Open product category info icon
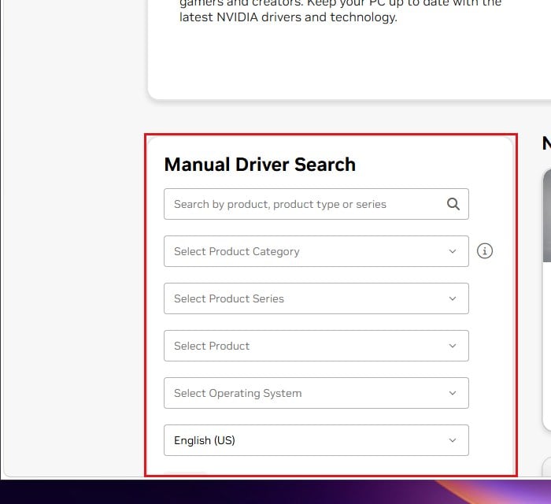 (485, 251)
